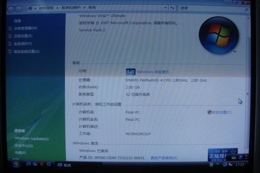This screenshot has height=173, width=260.
Task: Click the WORKGROUP value
Action: point(138,134)
